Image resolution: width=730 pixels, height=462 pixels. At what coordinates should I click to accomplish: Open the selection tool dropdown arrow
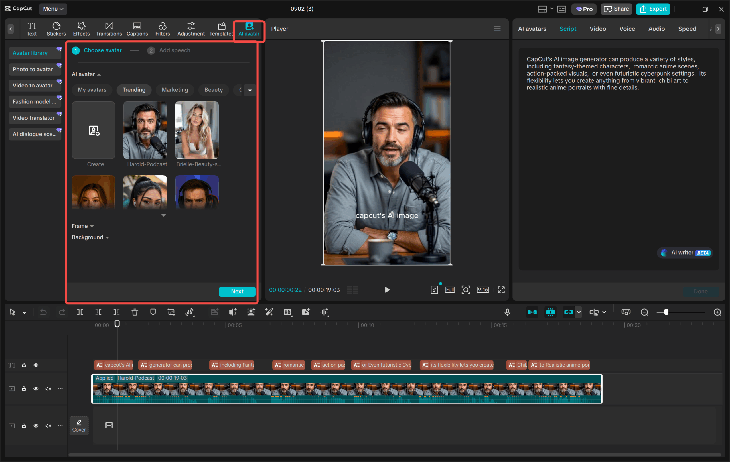coord(24,312)
